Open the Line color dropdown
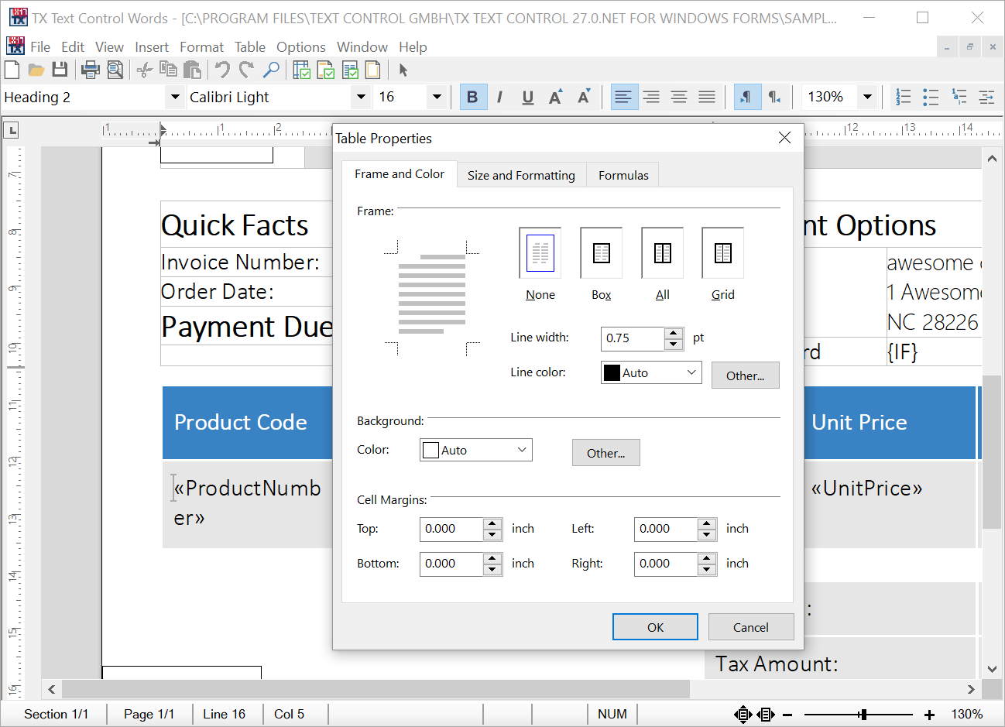Viewport: 1005px width, 727px height. pyautogui.click(x=691, y=372)
